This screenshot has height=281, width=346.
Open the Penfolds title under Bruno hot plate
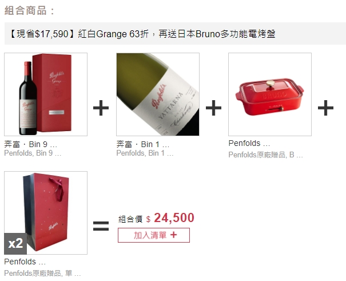click(249, 143)
